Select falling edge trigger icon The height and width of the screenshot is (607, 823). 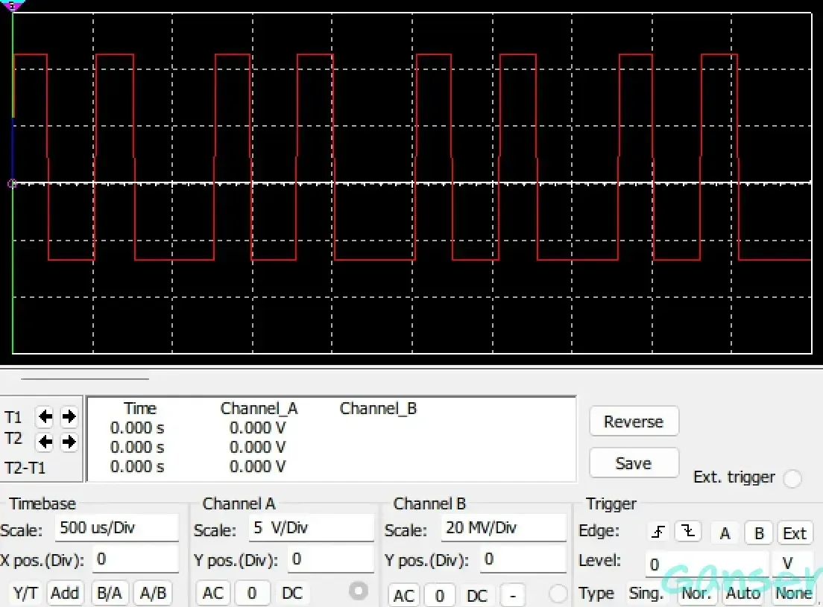pyautogui.click(x=689, y=532)
